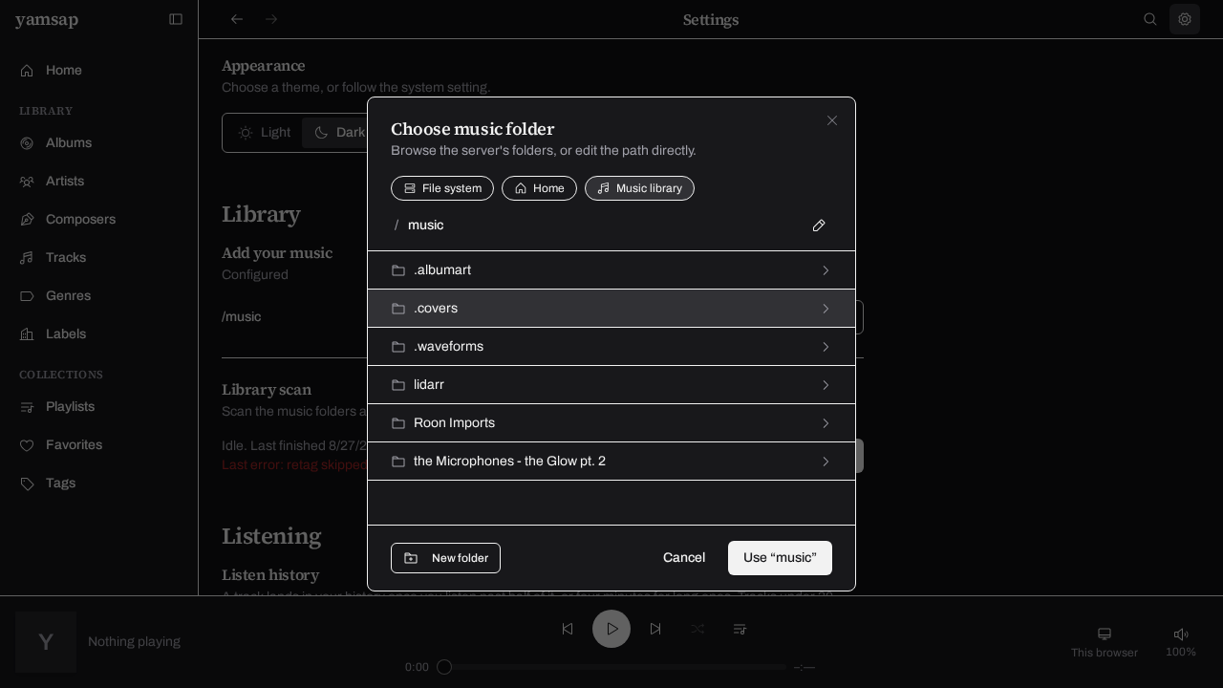This screenshot has width=1223, height=688.
Task: Confirm with Use “music” button
Action: (x=780, y=558)
